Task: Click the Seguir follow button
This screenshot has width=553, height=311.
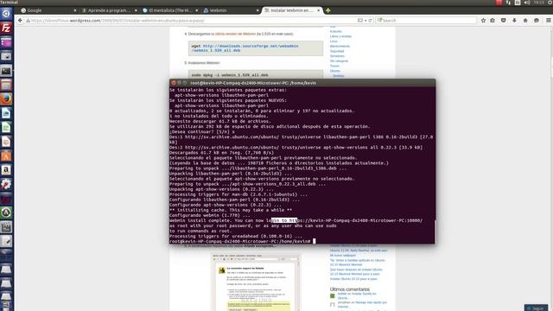Action: [x=536, y=308]
